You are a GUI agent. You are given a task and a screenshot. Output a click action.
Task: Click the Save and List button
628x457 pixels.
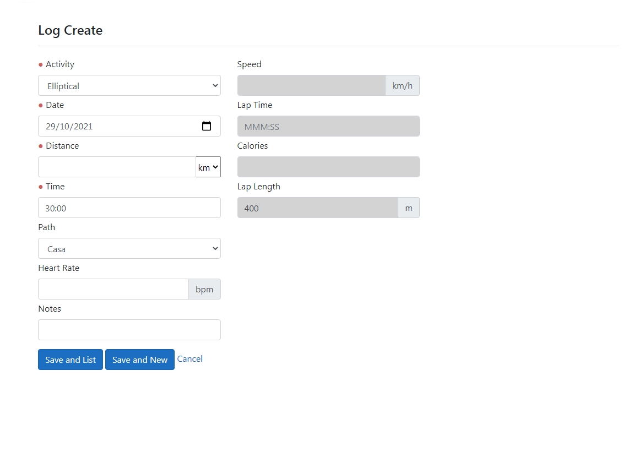point(71,360)
